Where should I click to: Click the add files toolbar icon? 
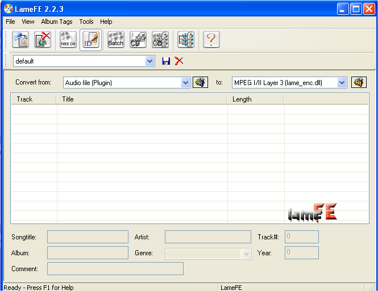(x=20, y=40)
